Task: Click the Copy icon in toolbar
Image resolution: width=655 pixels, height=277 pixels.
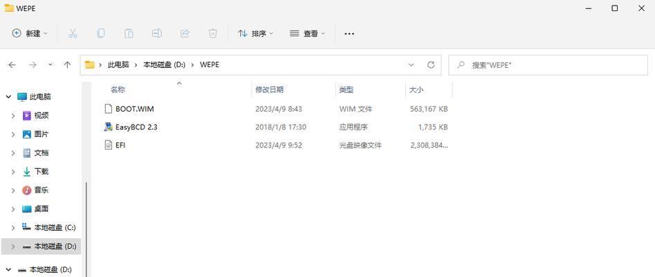Action: 101,33
